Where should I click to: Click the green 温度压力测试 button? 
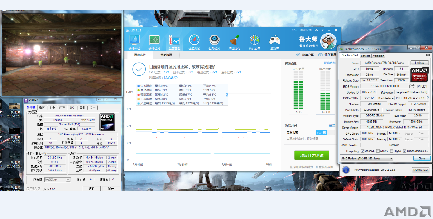[x=312, y=155]
